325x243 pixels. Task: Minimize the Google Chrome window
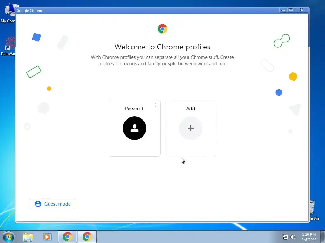283,10
